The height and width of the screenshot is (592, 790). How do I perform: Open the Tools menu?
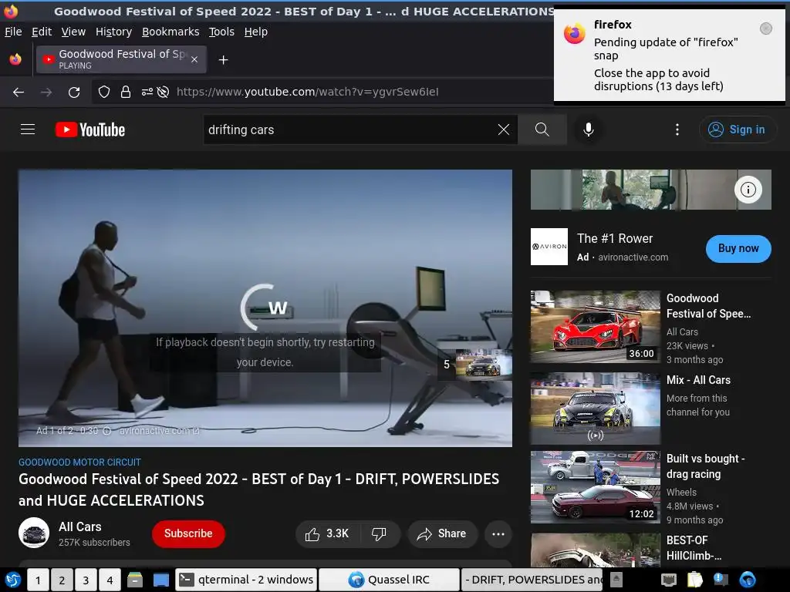[221, 32]
